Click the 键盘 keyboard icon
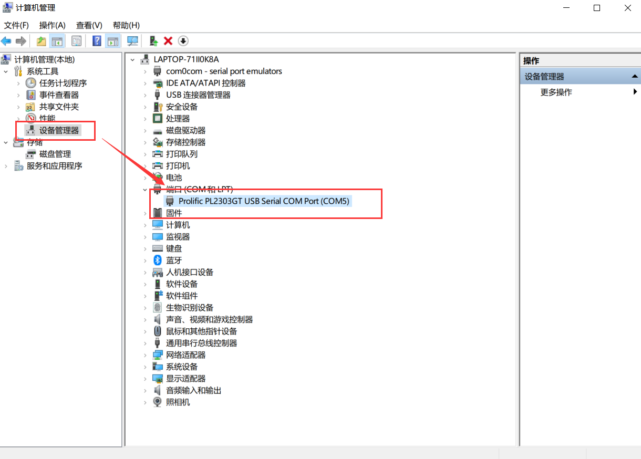The width and height of the screenshot is (641, 459). [158, 248]
